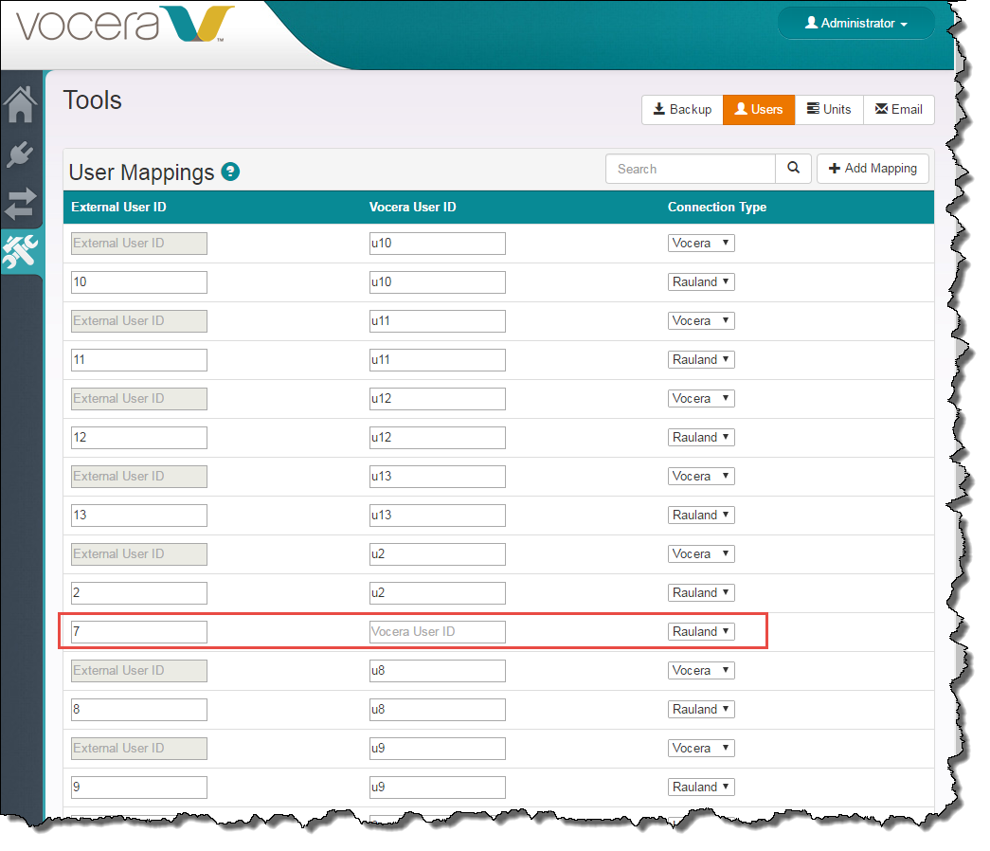Screen dimensions: 990x851
Task: Open Rauland dropdown for external ID 11
Action: pyautogui.click(x=701, y=359)
